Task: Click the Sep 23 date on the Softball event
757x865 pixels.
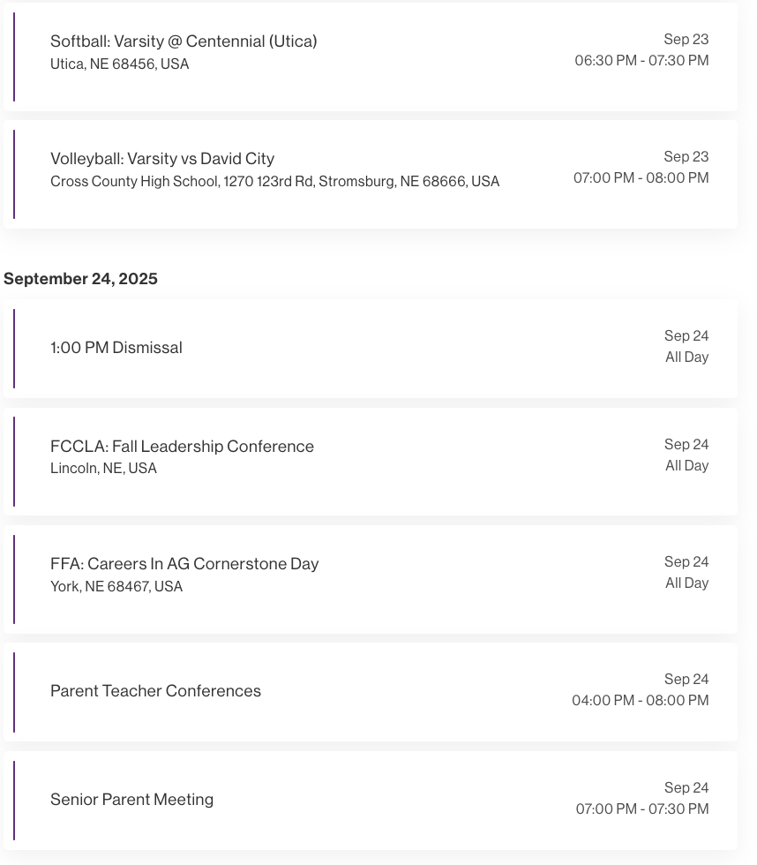Action: tap(686, 40)
